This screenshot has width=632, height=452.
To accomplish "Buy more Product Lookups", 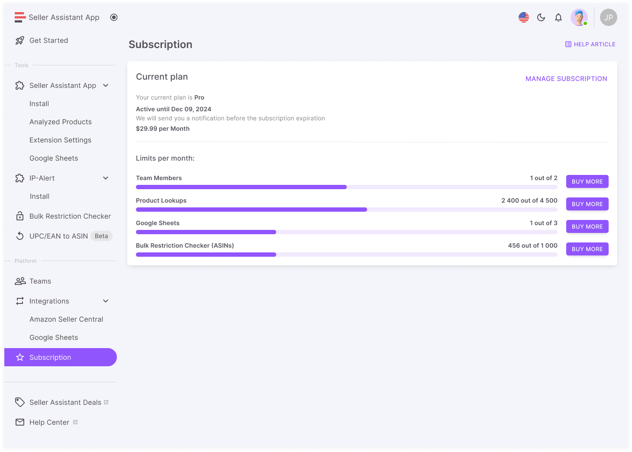I will coord(587,204).
